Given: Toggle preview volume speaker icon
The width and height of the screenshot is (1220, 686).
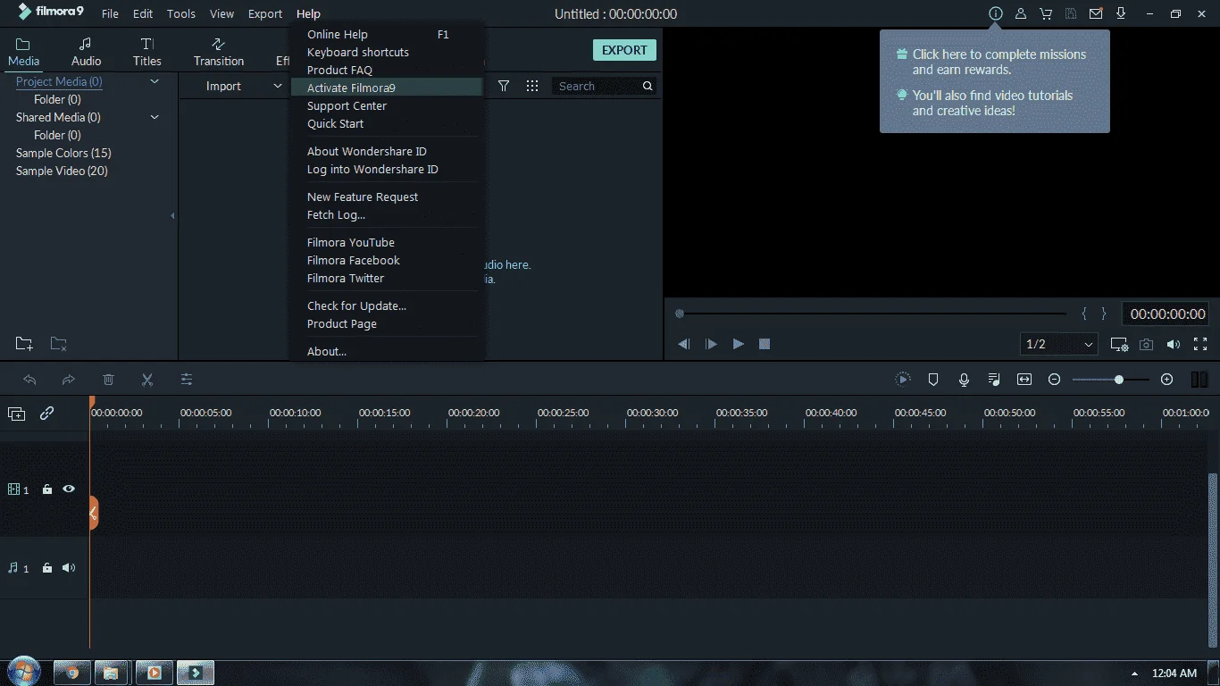Looking at the screenshot, I should coord(1174,344).
